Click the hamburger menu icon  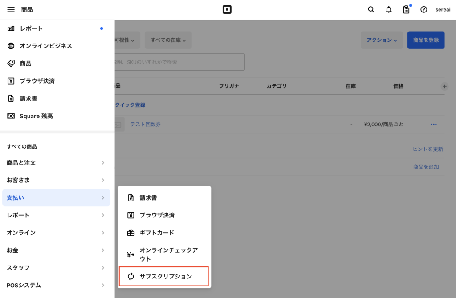pos(11,9)
